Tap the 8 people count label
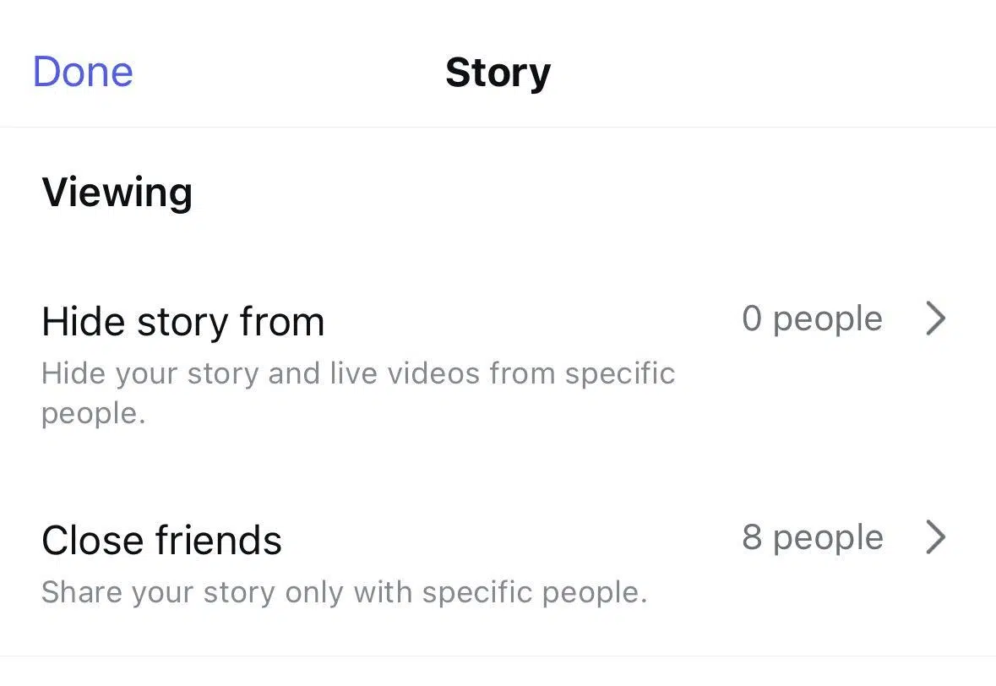This screenshot has height=686, width=996. [811, 537]
